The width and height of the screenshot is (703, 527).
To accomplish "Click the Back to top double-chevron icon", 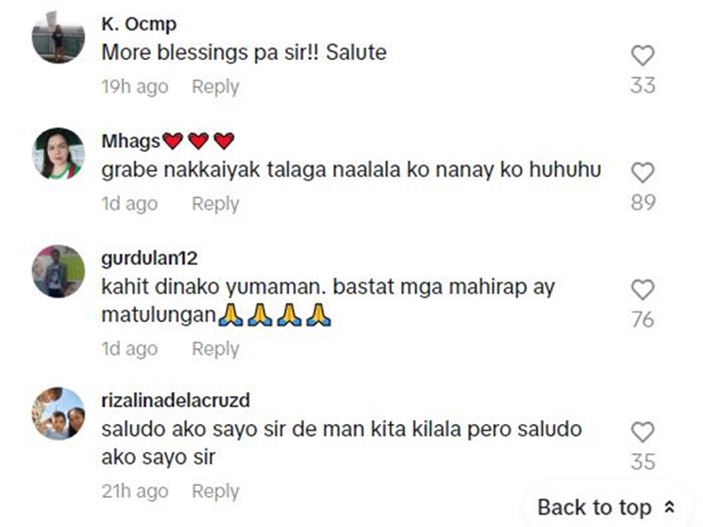I will [x=669, y=507].
